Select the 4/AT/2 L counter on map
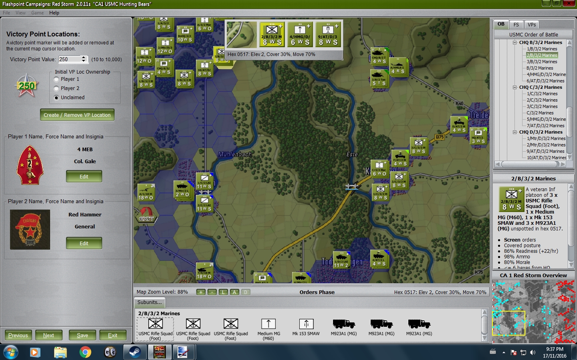The width and height of the screenshot is (577, 360). 379,258
